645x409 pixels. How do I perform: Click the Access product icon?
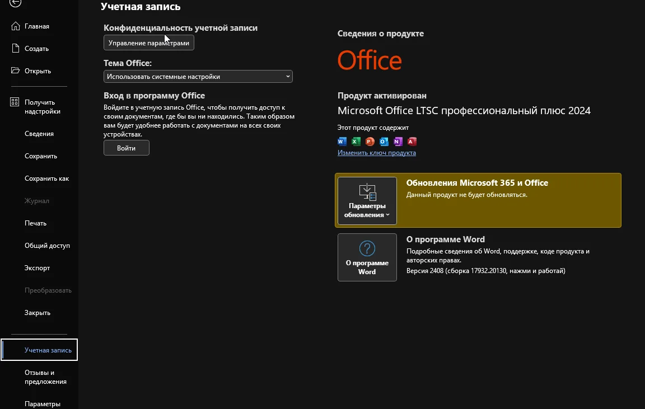(412, 142)
